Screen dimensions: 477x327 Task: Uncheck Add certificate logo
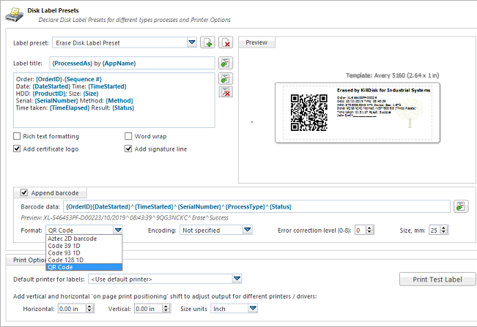18,149
